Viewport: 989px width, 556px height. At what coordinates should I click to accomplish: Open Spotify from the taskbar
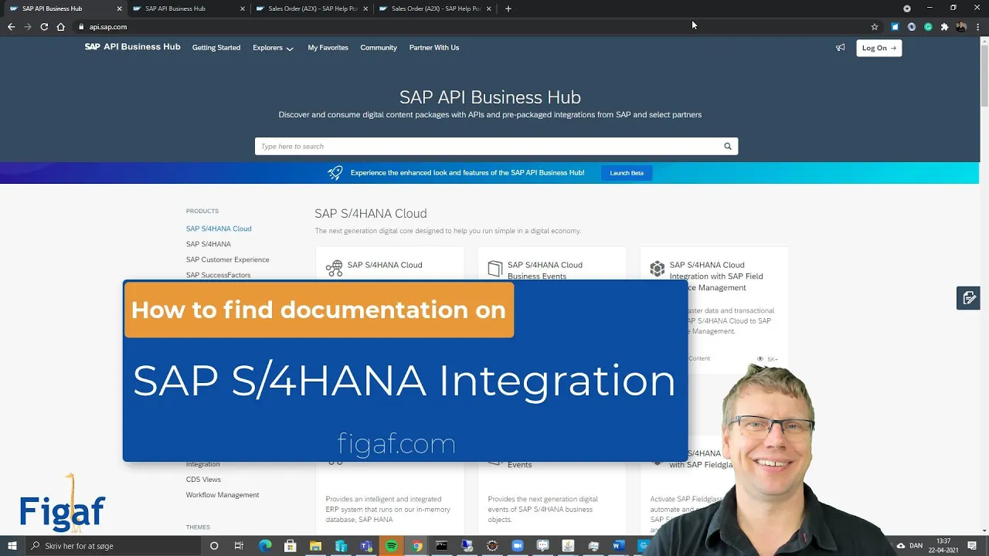[392, 546]
